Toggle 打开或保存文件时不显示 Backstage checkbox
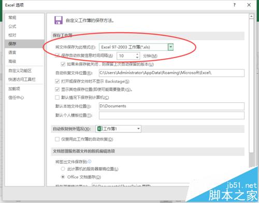This screenshot has width=259, height=203. click(57, 81)
